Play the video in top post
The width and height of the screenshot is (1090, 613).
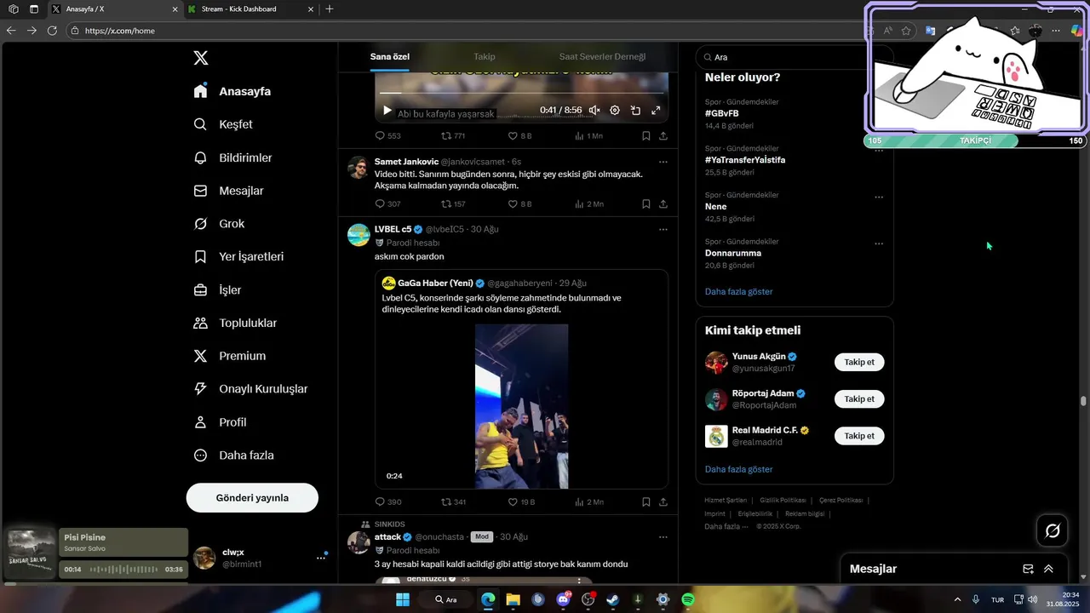387,111
